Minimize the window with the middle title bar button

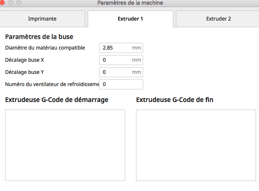[10, 3]
